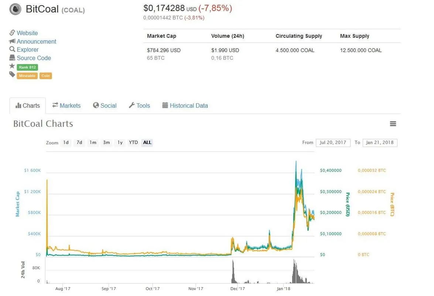Click the $1.990 USD volume value
434x296 pixels.
pyautogui.click(x=225, y=50)
